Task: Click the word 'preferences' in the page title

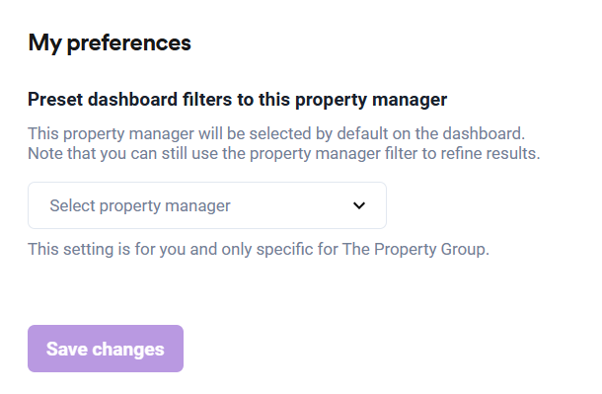Action: [128, 43]
